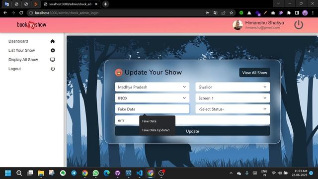Open the tab search chevron
Viewport: 318px width, 179px height.
[278, 3]
